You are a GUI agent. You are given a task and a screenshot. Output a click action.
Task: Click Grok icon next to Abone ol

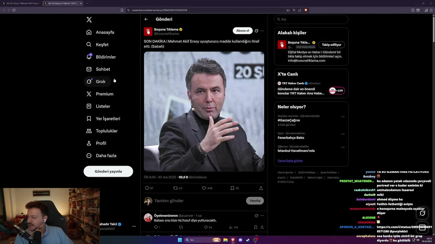pyautogui.click(x=256, y=31)
